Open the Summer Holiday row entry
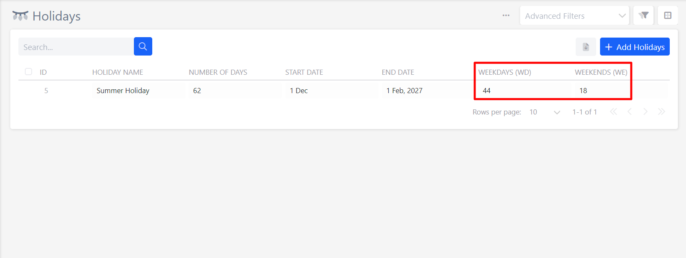The image size is (686, 258). point(123,91)
